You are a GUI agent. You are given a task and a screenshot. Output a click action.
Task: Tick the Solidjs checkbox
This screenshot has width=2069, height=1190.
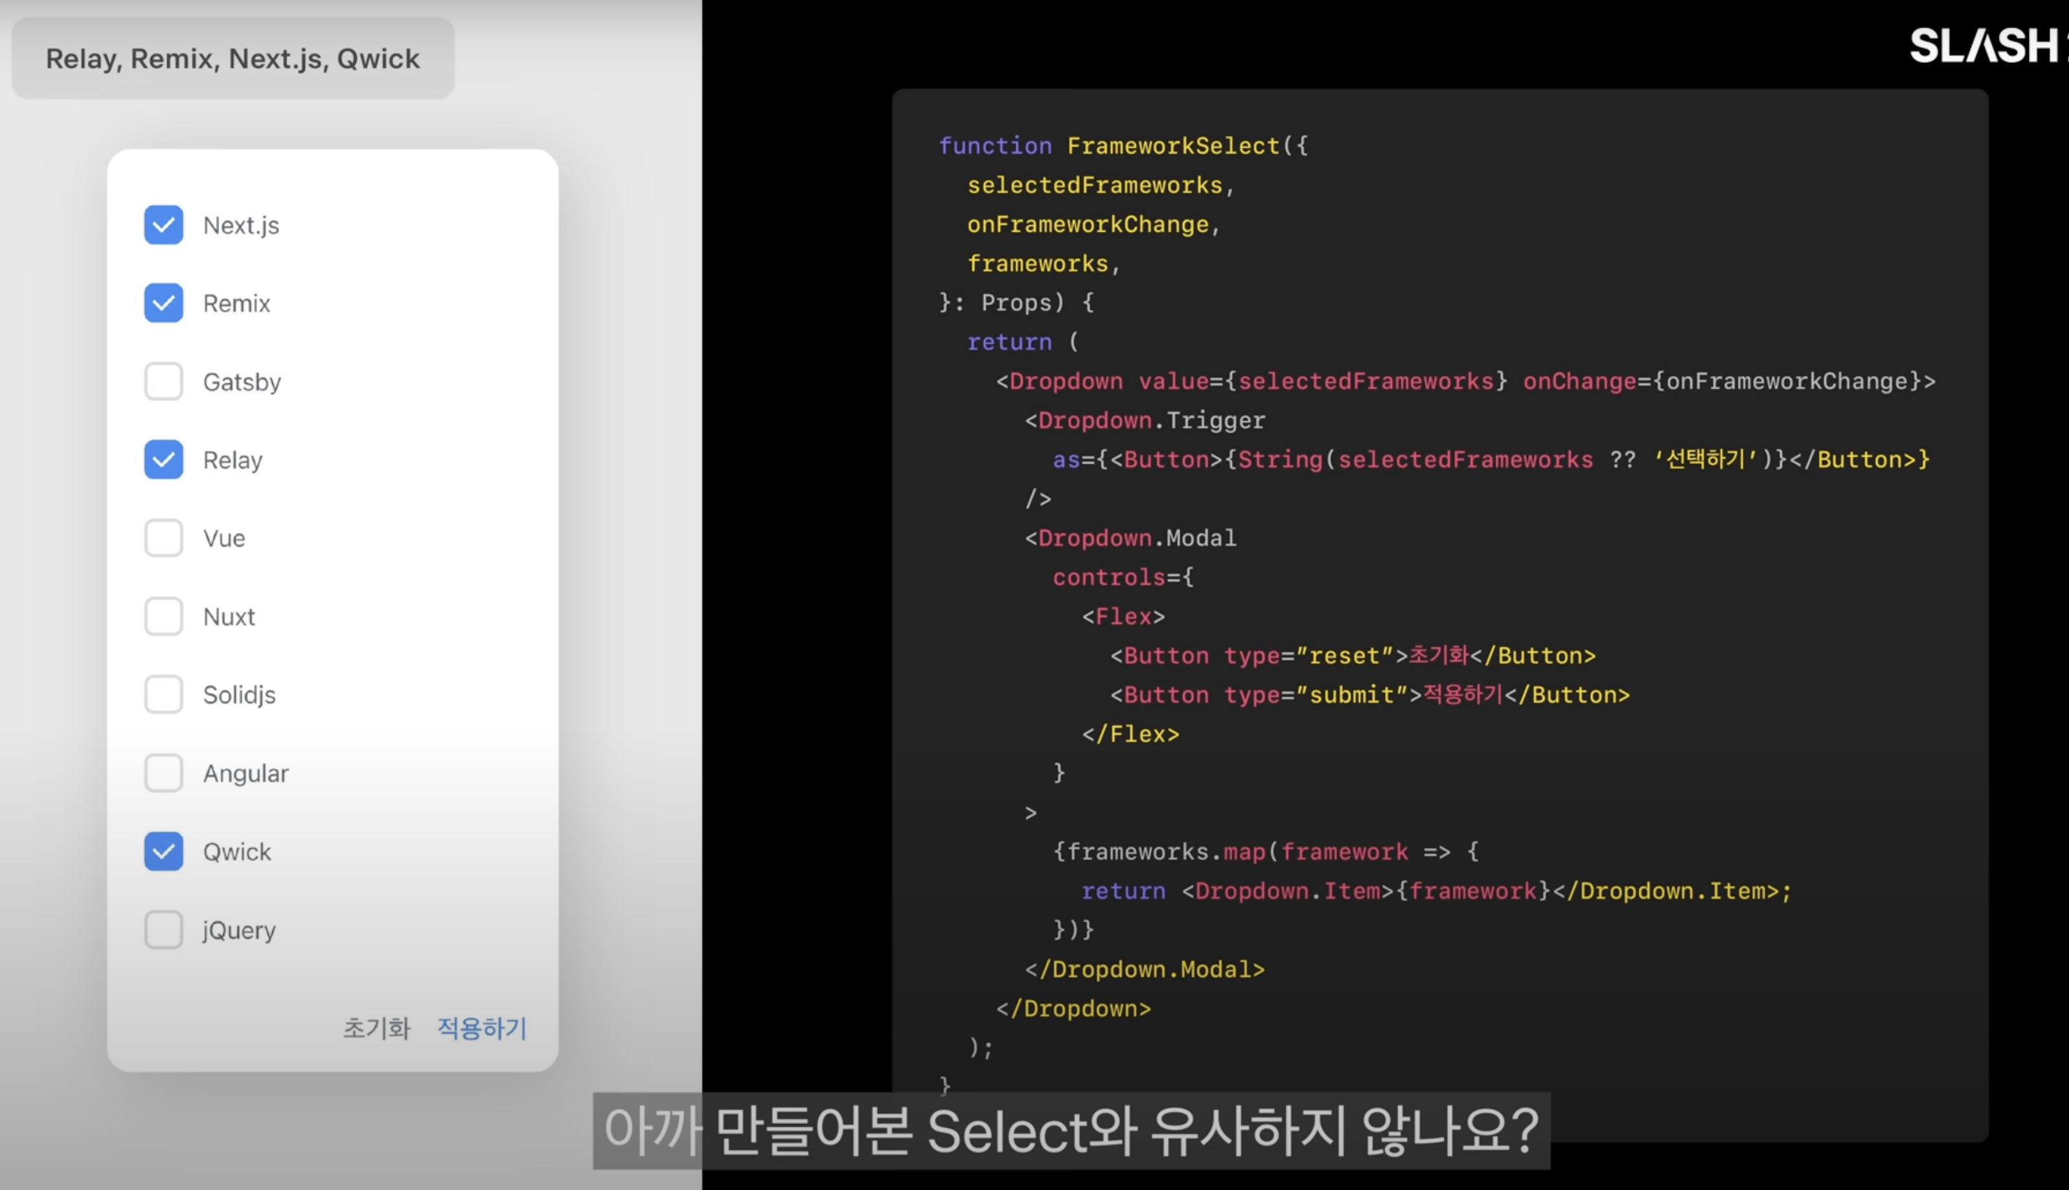[x=163, y=695]
